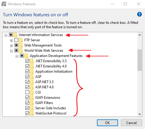Uncheck .NET Extensibility 3.5
The height and width of the screenshot is (129, 145).
coord(27,61)
